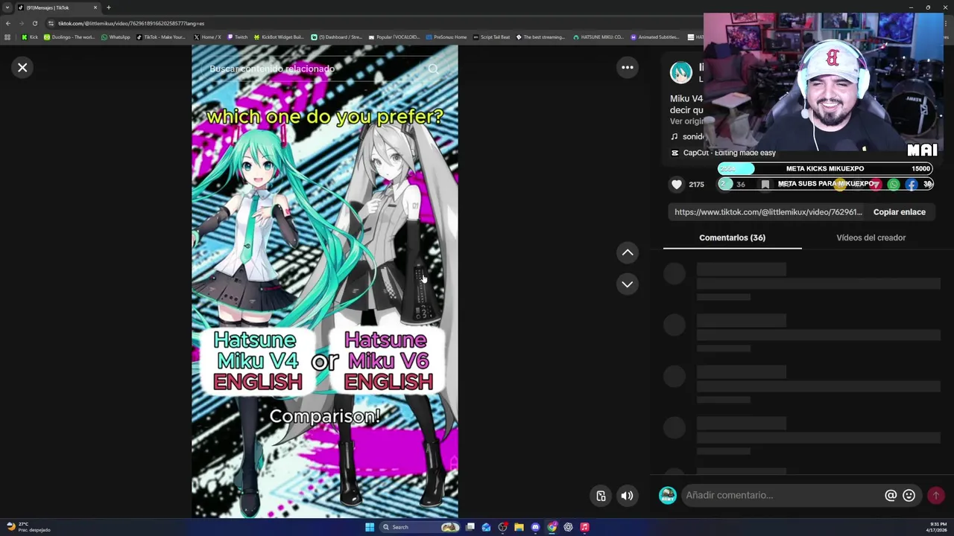Open ChatGPT from the taskbar
Screen dimensions: 954x536
pos(568,527)
